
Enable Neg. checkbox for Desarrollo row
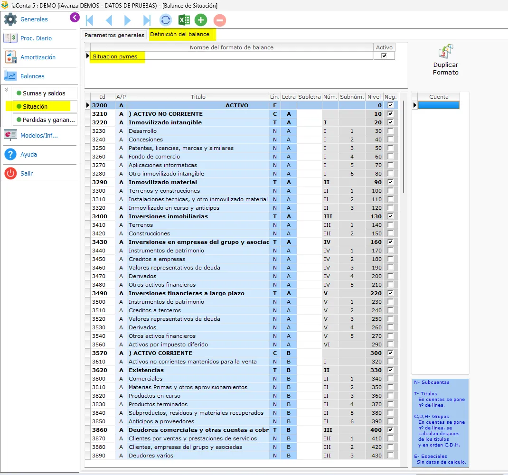click(390, 131)
